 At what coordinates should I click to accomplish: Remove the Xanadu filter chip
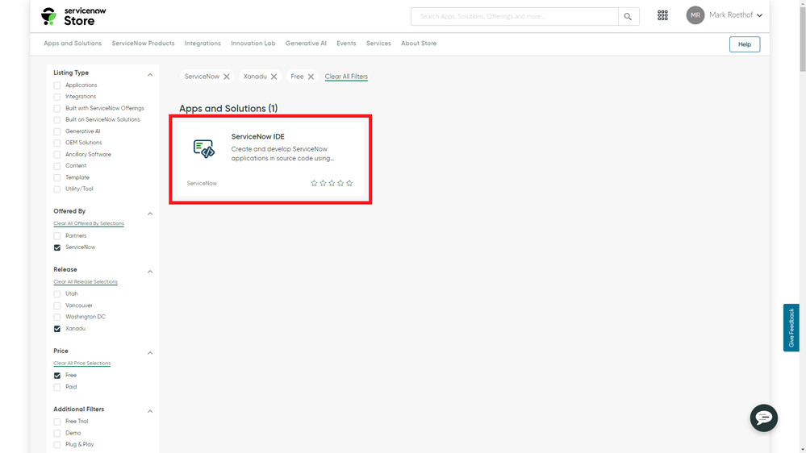click(x=274, y=77)
